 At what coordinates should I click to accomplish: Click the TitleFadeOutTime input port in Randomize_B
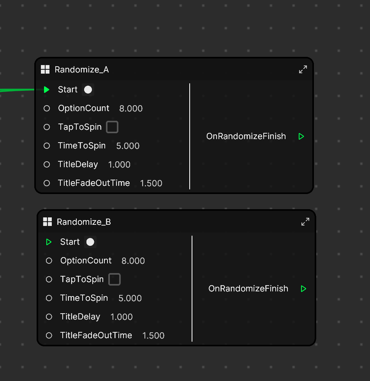(49, 335)
